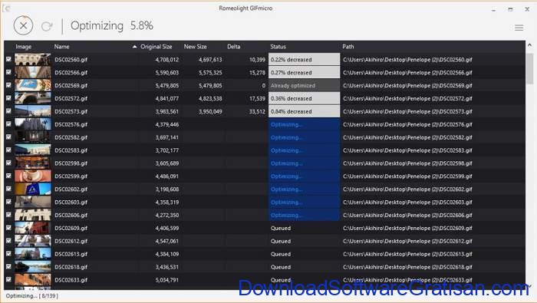Sort by the Name column header

pos(61,47)
